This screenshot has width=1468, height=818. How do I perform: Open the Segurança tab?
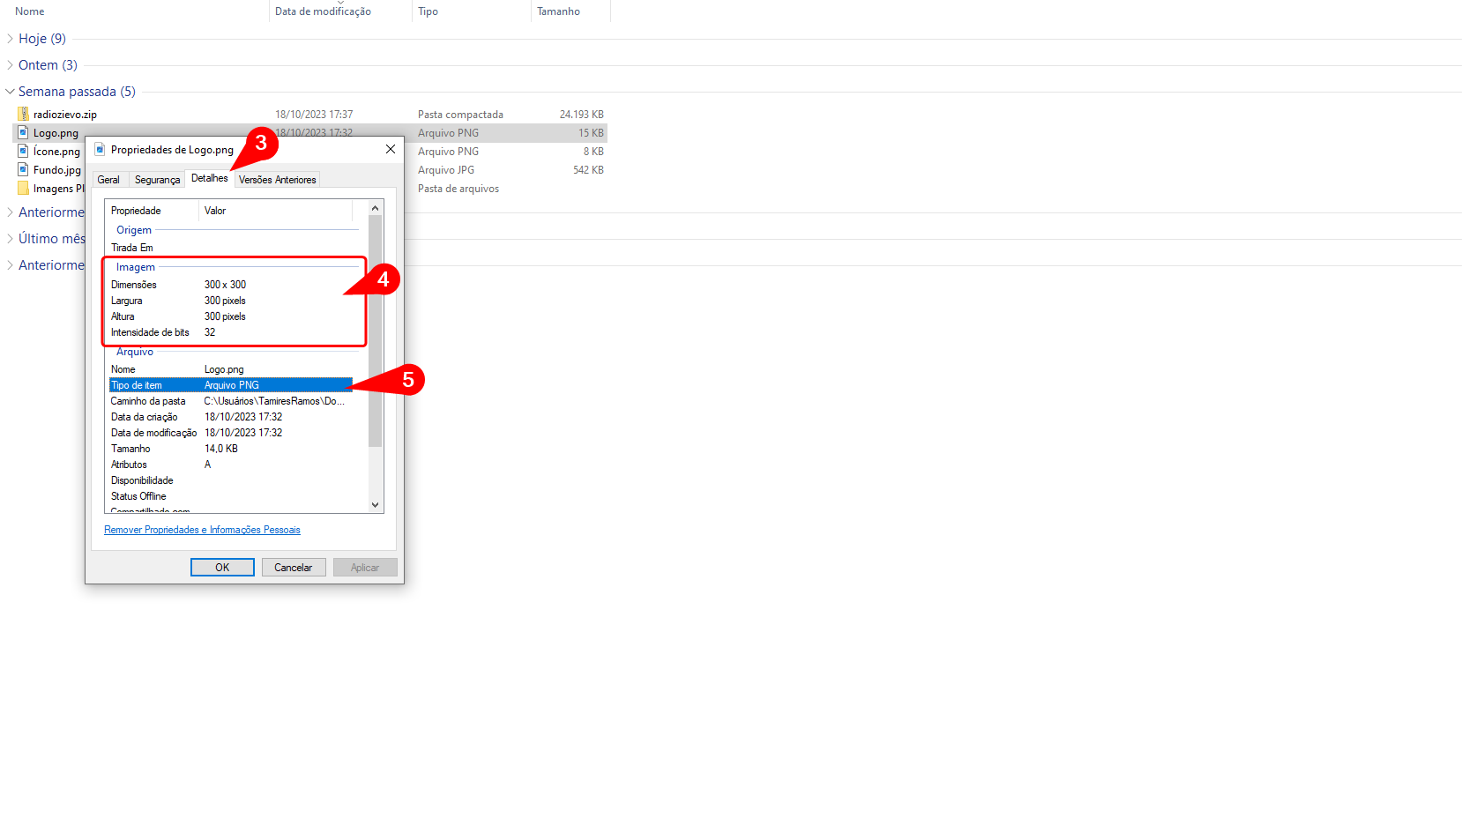[x=157, y=180]
